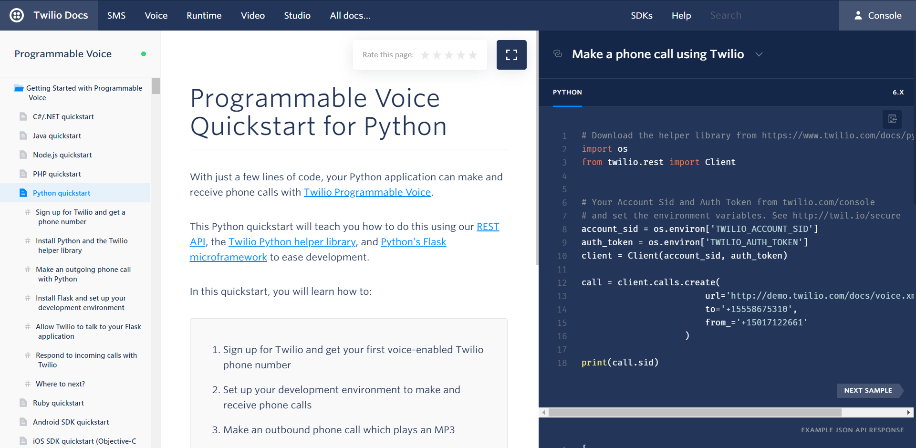Click the folder icon for Getting Started section
The height and width of the screenshot is (448, 916).
[19, 88]
